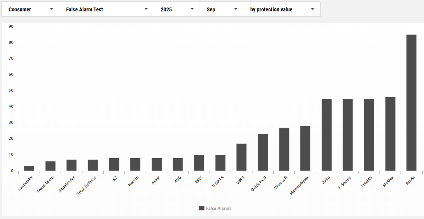Image resolution: width=424 pixels, height=219 pixels.
Task: Click the 50 value on y-axis
Action: pos(11,90)
